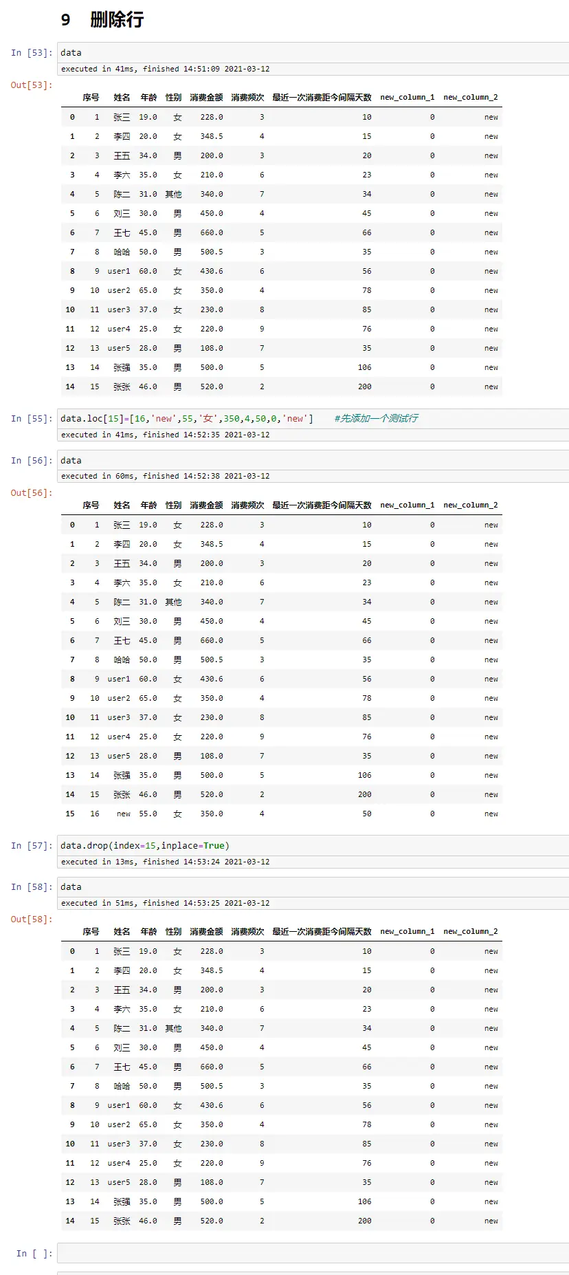Click the #先添加一个测试行 code comment

click(x=376, y=419)
